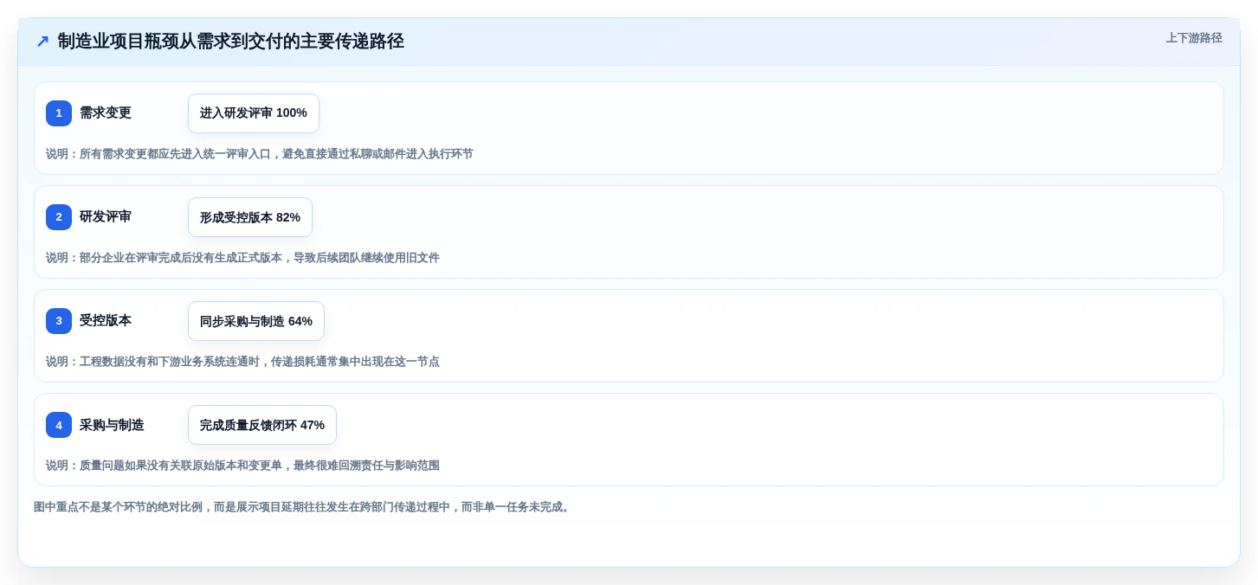Screen dimensions: 1258x585
Task: Click the step 3 number badge
Action: [59, 321]
